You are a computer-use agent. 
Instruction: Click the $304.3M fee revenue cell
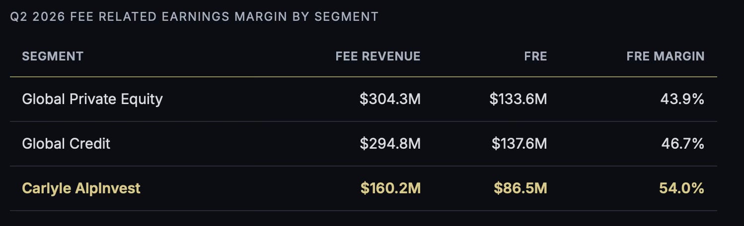(x=390, y=99)
